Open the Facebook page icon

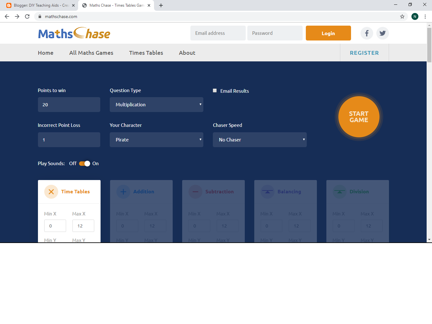367,33
